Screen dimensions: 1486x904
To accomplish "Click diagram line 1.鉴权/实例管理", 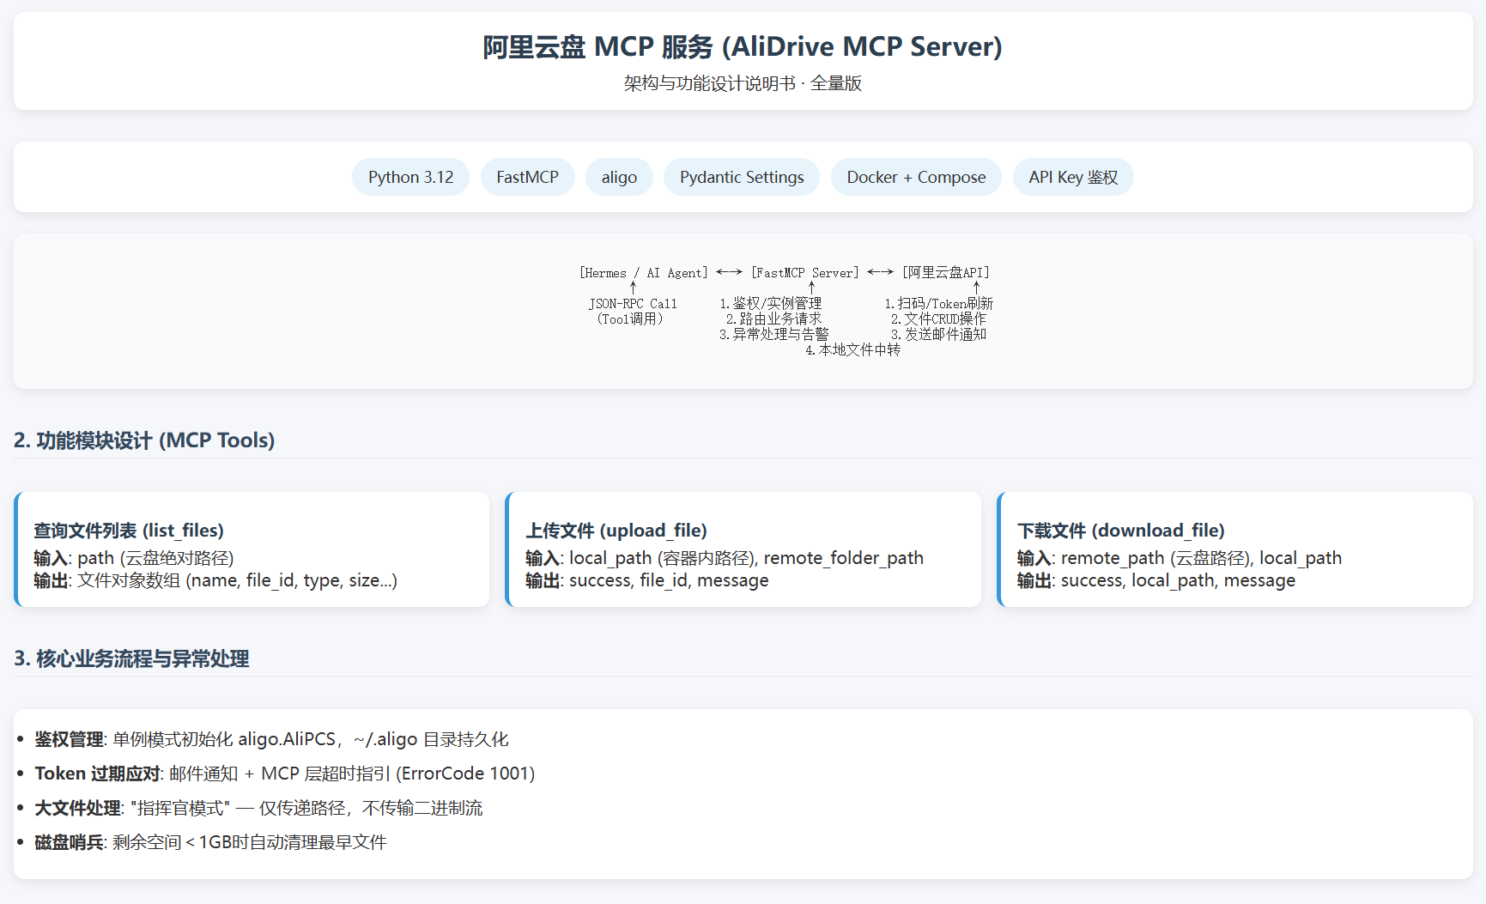I will click(771, 304).
